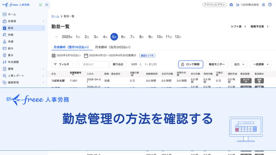Click the アドバンスプラン badge
Screen dimensions: 276x155
click(214, 5)
